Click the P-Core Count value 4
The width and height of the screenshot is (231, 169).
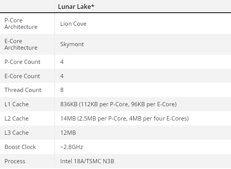click(x=62, y=62)
